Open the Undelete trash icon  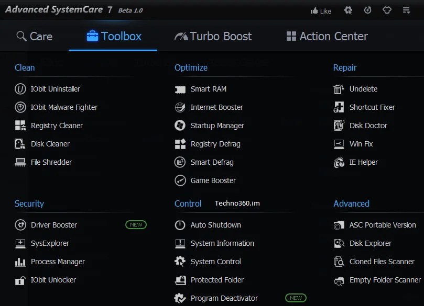point(339,89)
